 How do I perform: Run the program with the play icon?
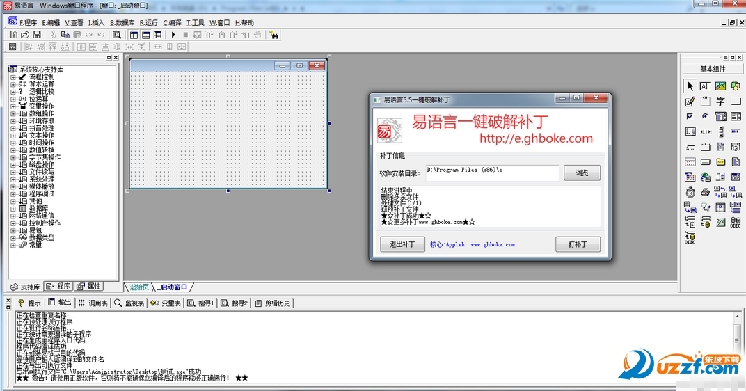[174, 35]
